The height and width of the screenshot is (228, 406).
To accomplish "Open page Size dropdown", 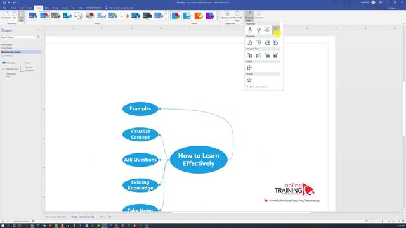I will tap(15, 15).
